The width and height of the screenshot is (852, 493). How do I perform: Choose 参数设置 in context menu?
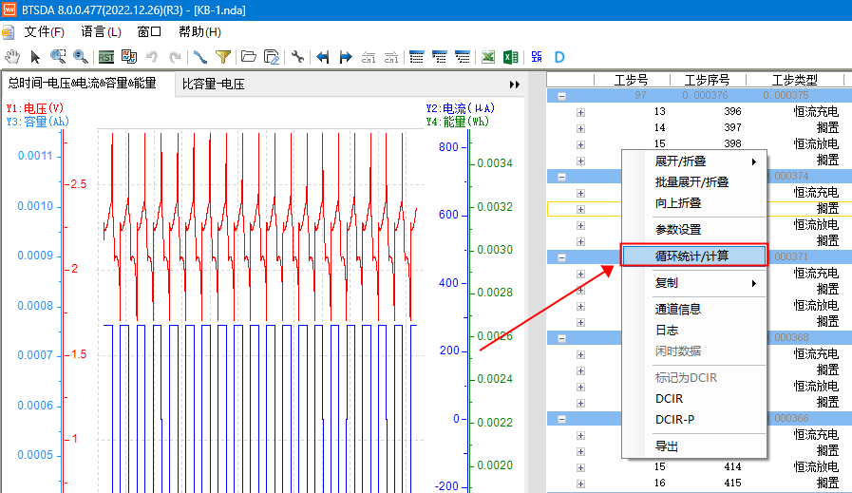coord(694,230)
